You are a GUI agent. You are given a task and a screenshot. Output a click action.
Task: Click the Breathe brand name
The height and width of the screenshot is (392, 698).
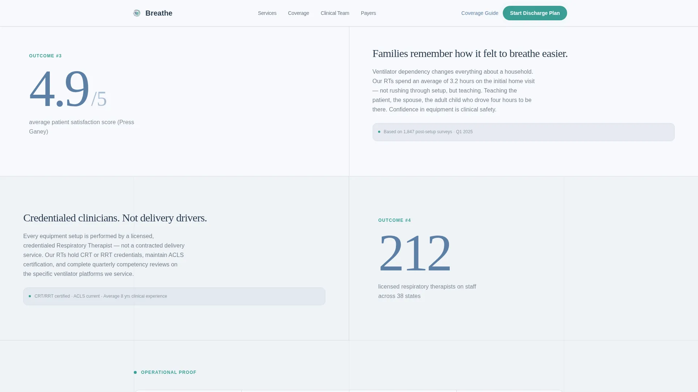click(159, 13)
